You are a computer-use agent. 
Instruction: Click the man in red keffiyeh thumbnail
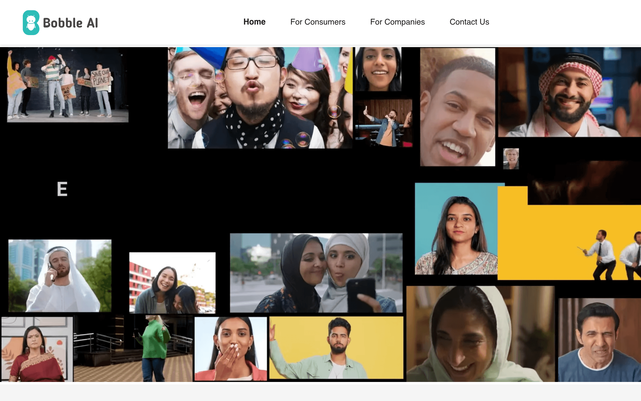(x=569, y=92)
